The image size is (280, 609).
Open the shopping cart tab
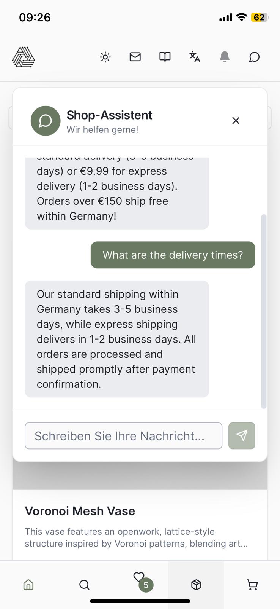coord(252,585)
